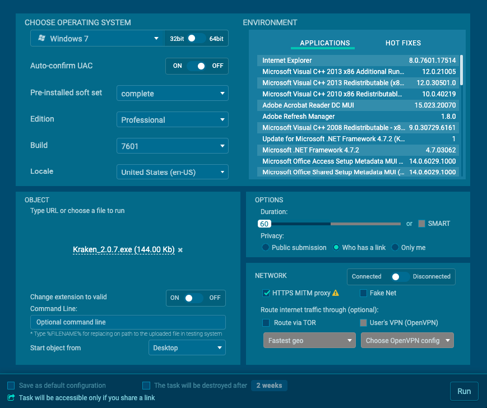Select Microsoft Office Access Setup Metadata MUI row
487x408 pixels.
pyautogui.click(x=358, y=161)
